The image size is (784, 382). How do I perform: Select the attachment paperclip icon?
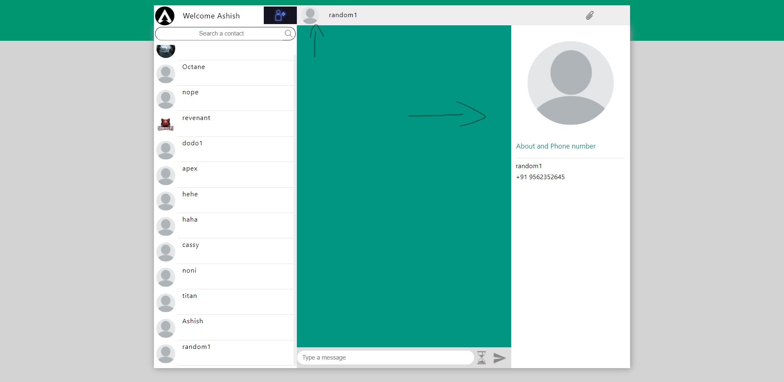point(589,15)
